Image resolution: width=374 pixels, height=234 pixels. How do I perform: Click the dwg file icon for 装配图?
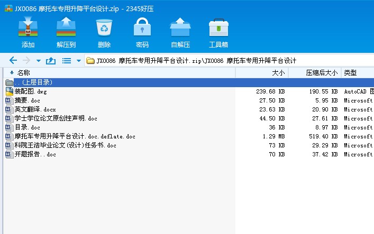tap(10, 91)
